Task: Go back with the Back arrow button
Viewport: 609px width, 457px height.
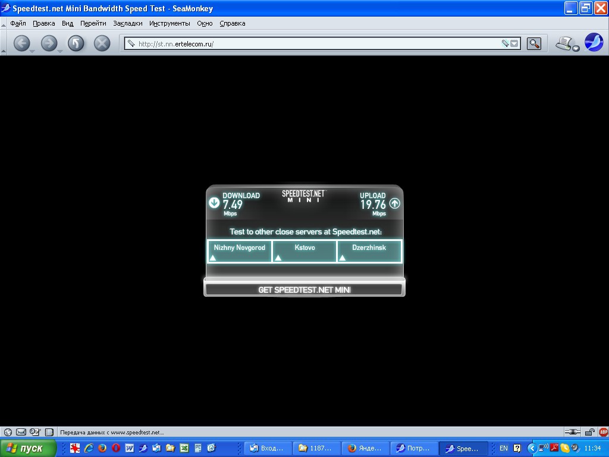Action: [x=21, y=43]
